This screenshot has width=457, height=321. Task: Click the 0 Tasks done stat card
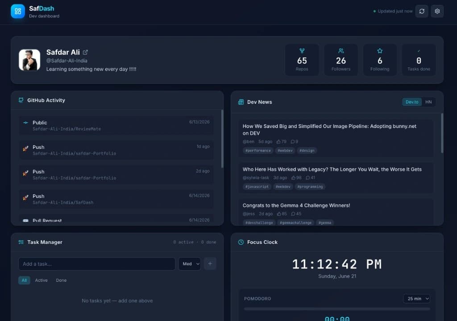419,60
